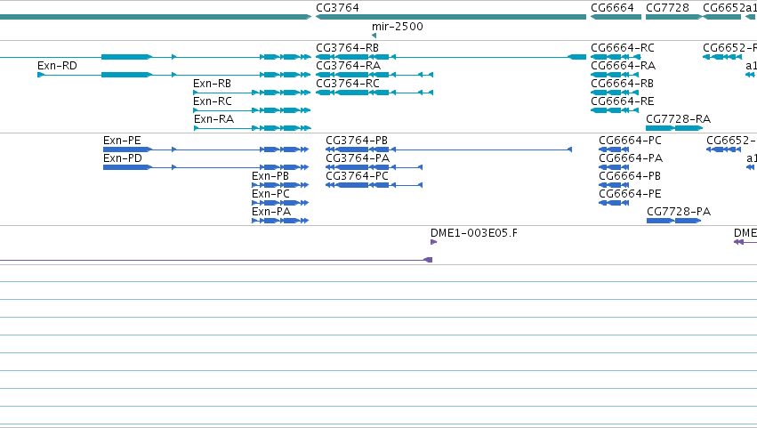The width and height of the screenshot is (757, 428).
Task: Select the CG3764 gene bar
Action: tap(451, 17)
